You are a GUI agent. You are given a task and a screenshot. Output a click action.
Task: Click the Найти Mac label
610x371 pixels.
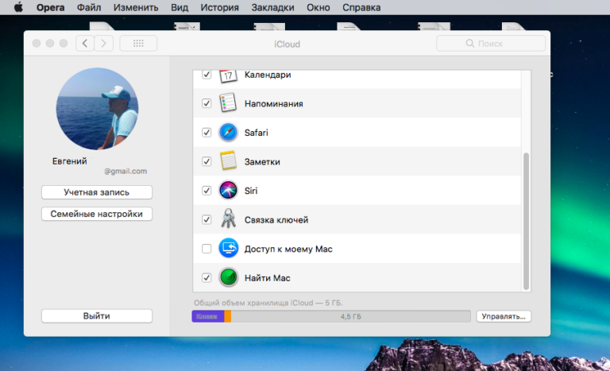(x=267, y=278)
